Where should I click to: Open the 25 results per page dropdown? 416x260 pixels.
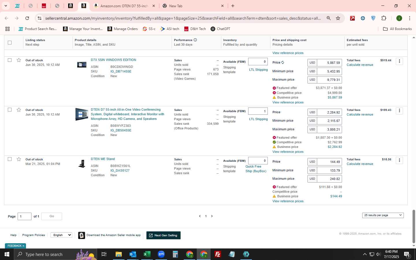click(x=383, y=215)
